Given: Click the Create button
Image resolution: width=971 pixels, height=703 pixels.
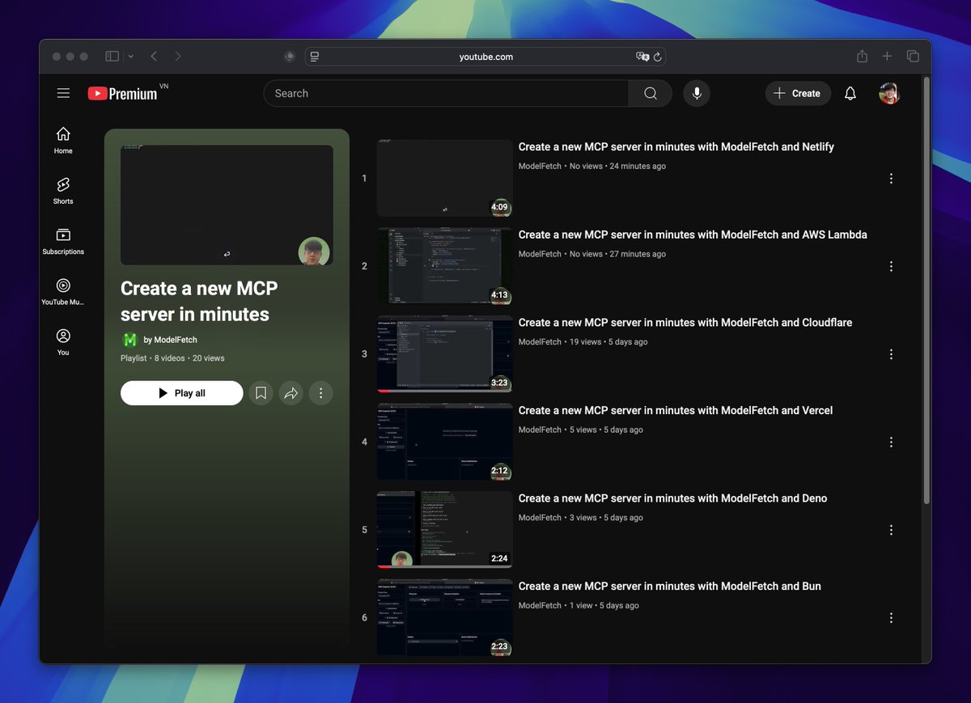Looking at the screenshot, I should pyautogui.click(x=798, y=93).
